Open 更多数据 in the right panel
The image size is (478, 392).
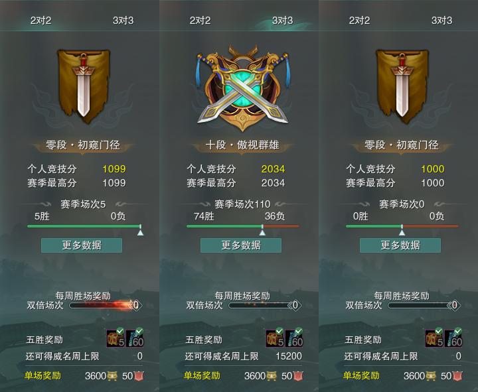coord(400,245)
